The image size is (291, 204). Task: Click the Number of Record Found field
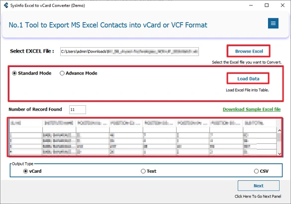pyautogui.click(x=78, y=110)
